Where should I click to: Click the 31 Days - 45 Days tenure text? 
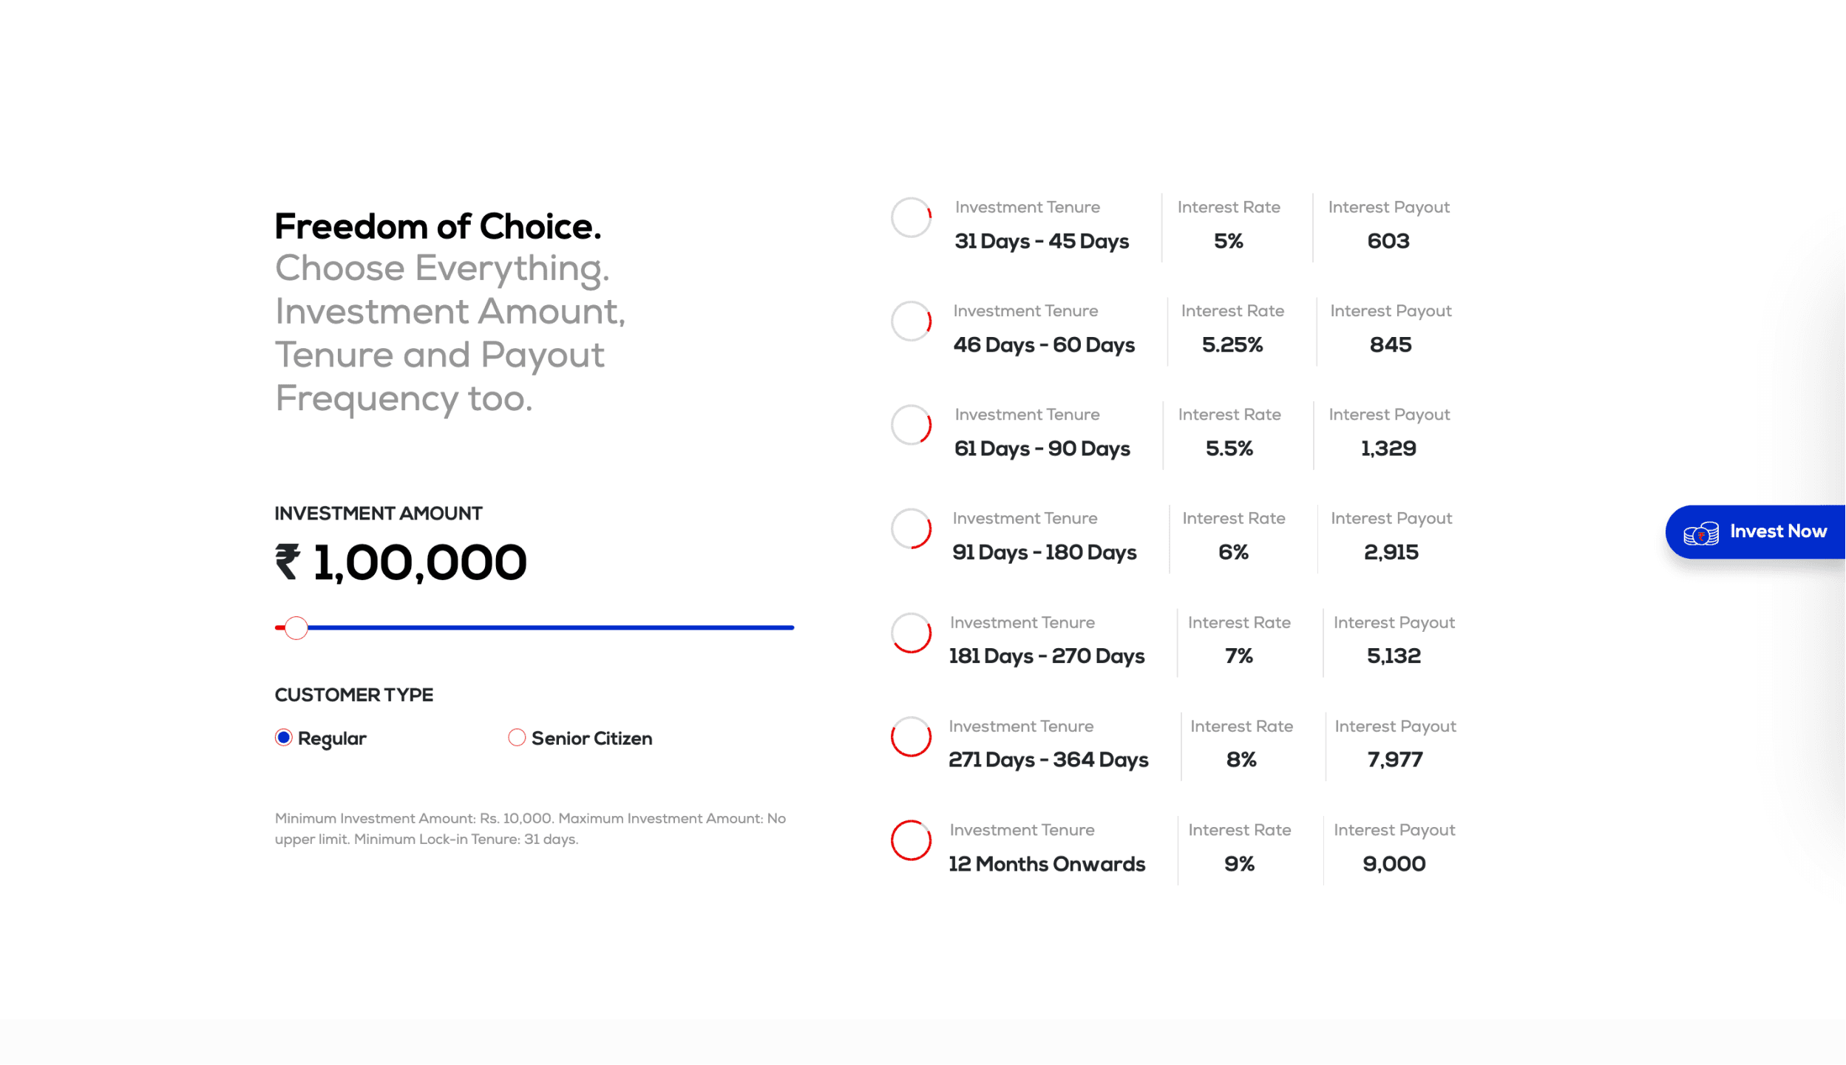click(1041, 242)
